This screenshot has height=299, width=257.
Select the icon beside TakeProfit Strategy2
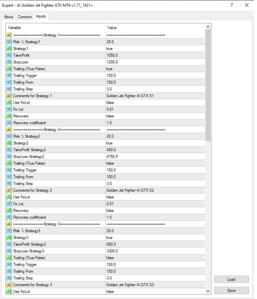(9, 150)
